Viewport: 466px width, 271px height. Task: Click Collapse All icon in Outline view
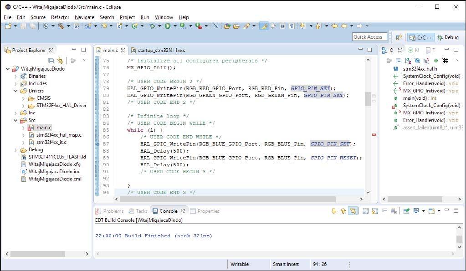[399, 61]
